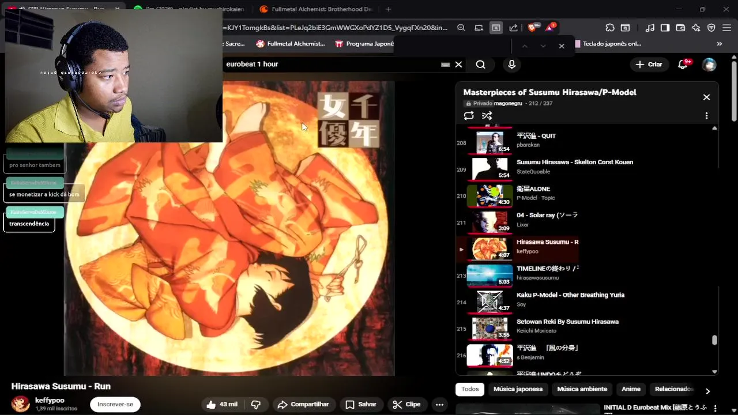738x415 pixels.
Task: Click playlist scroll-down arrow
Action: coord(715,372)
